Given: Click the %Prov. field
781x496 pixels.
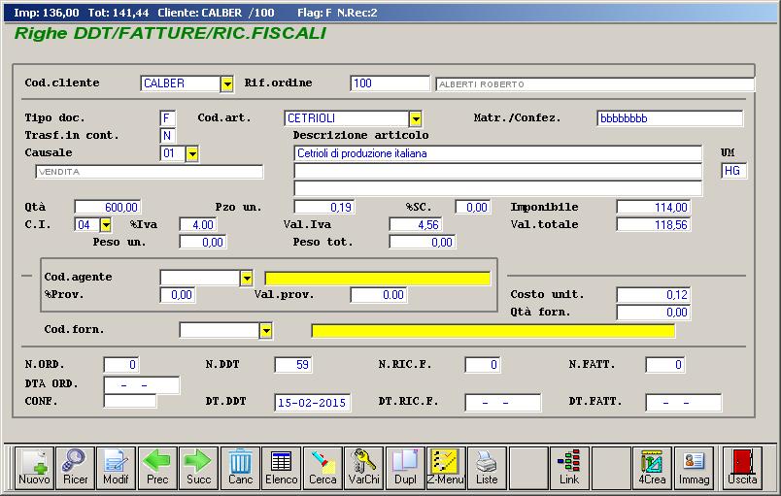Looking at the screenshot, I should (x=178, y=295).
